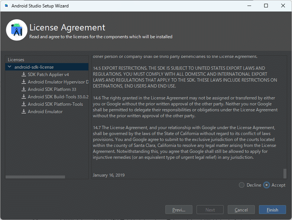Click the Android Studio title bar icon

pyautogui.click(x=6, y=6)
